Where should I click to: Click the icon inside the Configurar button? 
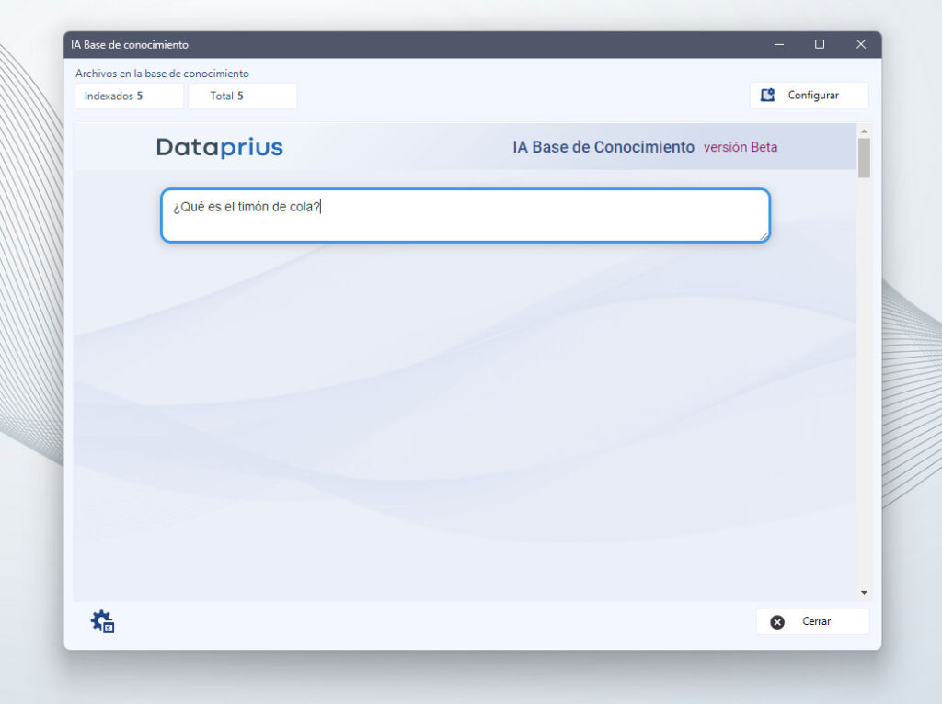point(768,96)
